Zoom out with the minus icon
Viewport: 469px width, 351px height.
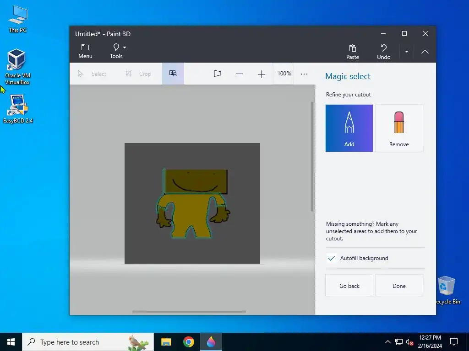[x=239, y=74]
